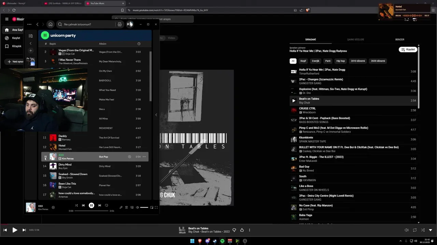Click Spotify playback progress bar

pos(91,211)
